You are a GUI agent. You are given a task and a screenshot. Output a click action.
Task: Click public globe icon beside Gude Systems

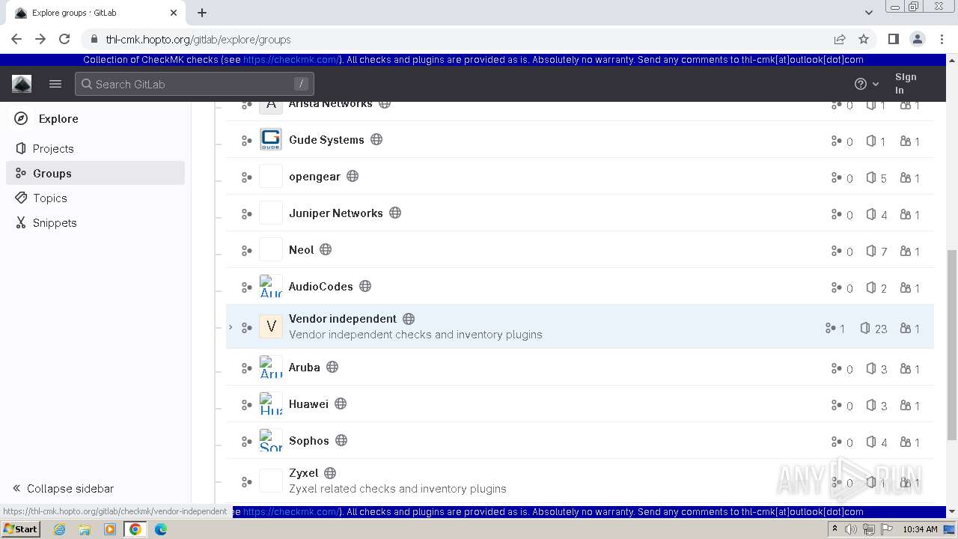(x=377, y=139)
